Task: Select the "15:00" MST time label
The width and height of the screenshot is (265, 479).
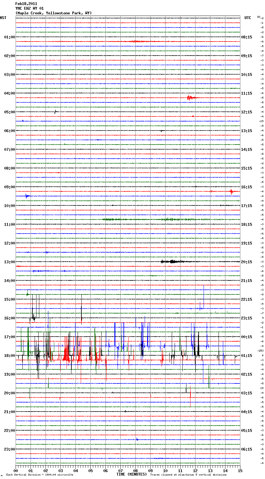Action: 10,299
